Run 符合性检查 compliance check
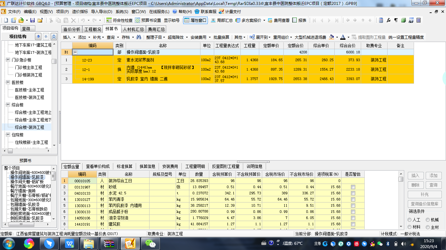Screen dimensions: 446x250 click(119, 20)
